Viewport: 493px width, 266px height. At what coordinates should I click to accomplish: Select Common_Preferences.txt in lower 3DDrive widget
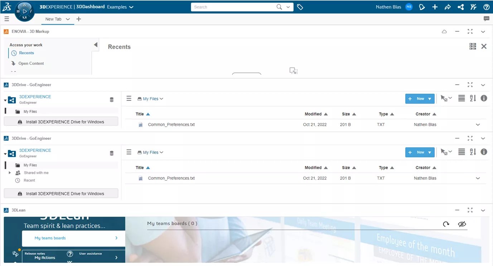coord(171,178)
